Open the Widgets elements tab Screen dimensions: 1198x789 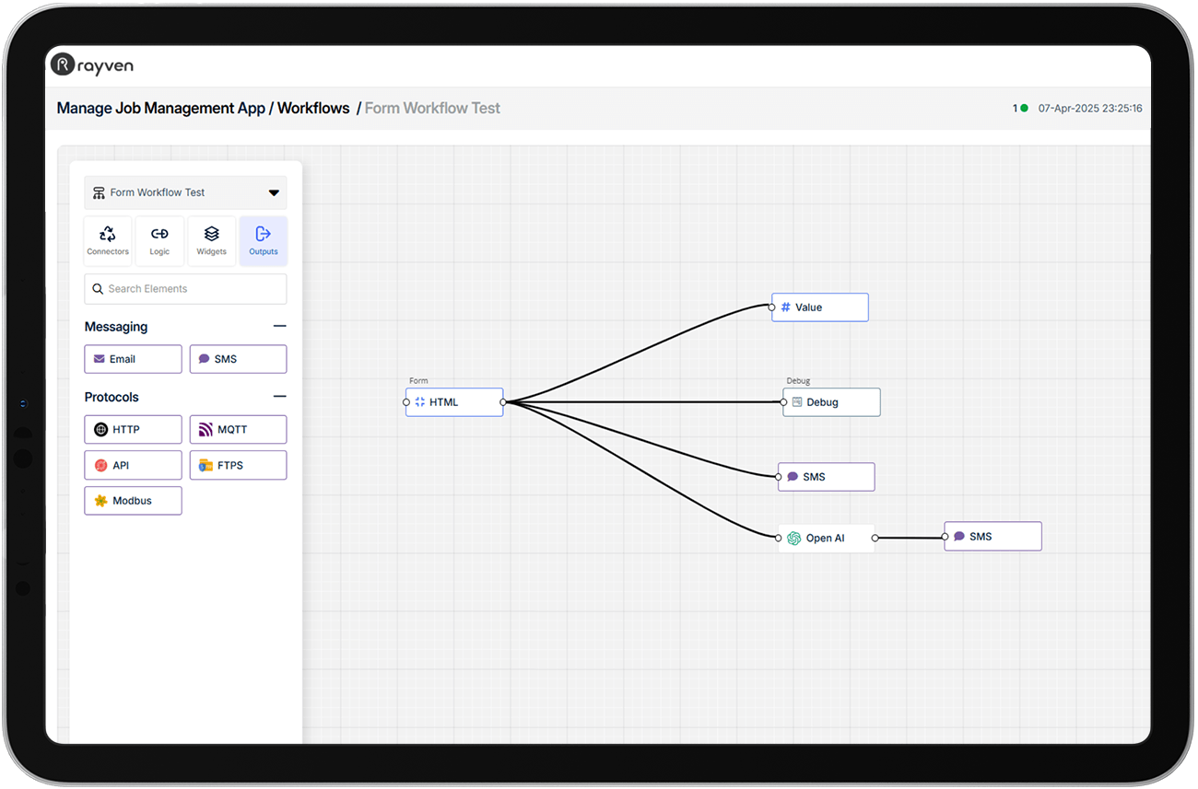(211, 240)
